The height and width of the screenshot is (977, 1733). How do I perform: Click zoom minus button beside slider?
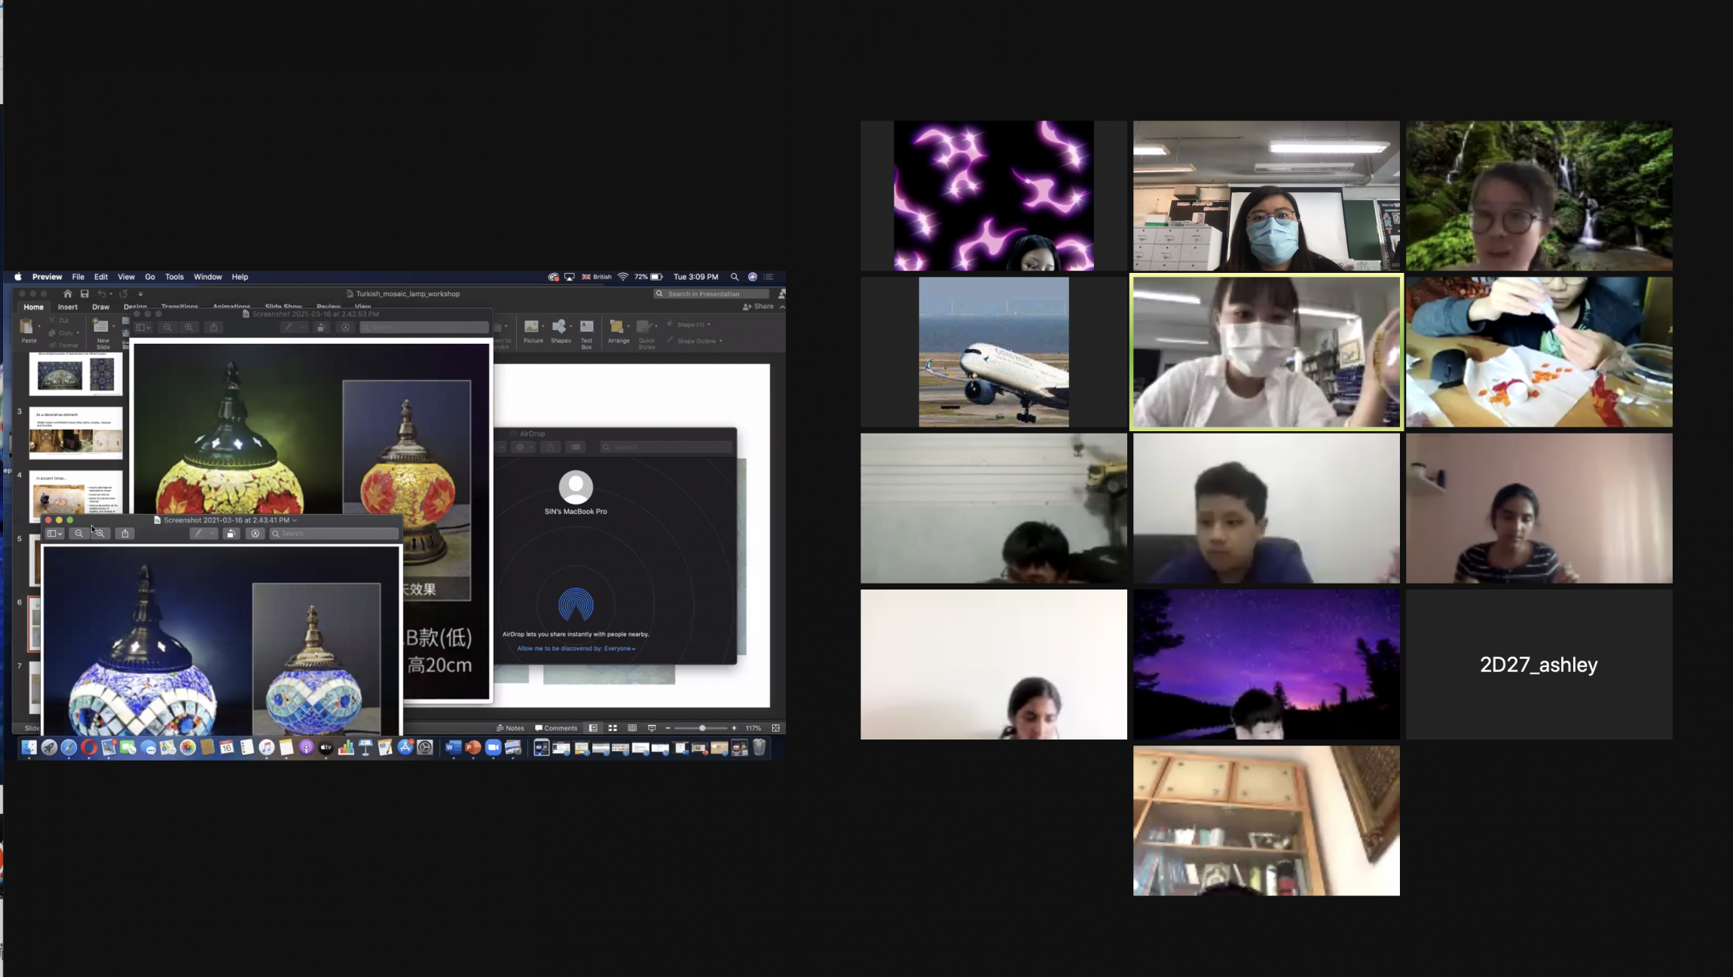[668, 727]
